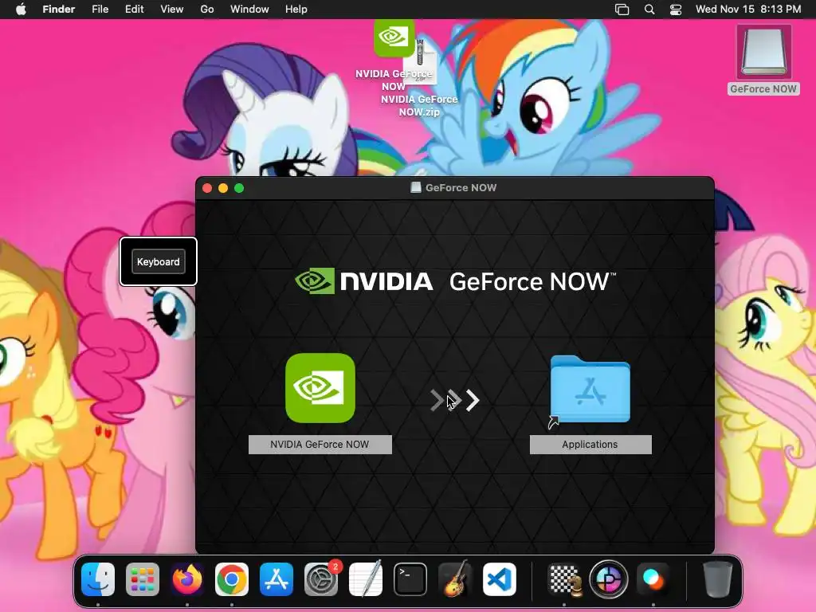Open the Trash from the Dock
Viewport: 816px width, 612px height.
pyautogui.click(x=718, y=579)
